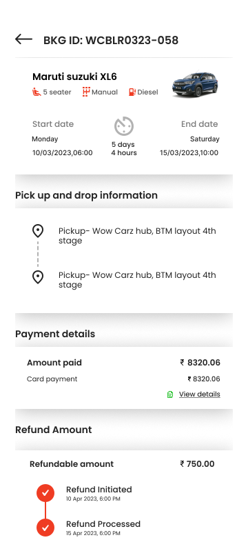Image resolution: width=248 pixels, height=551 pixels.
Task: Click the Refund Processed checkmark circle
Action: pos(45,528)
